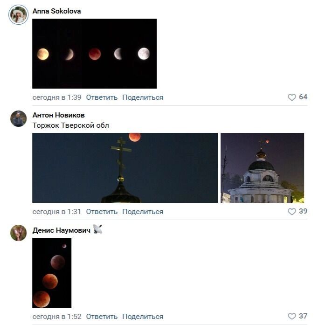Open Денис Наумович's profile avatar
Image resolution: width=318 pixels, height=325 pixels.
(x=19, y=233)
